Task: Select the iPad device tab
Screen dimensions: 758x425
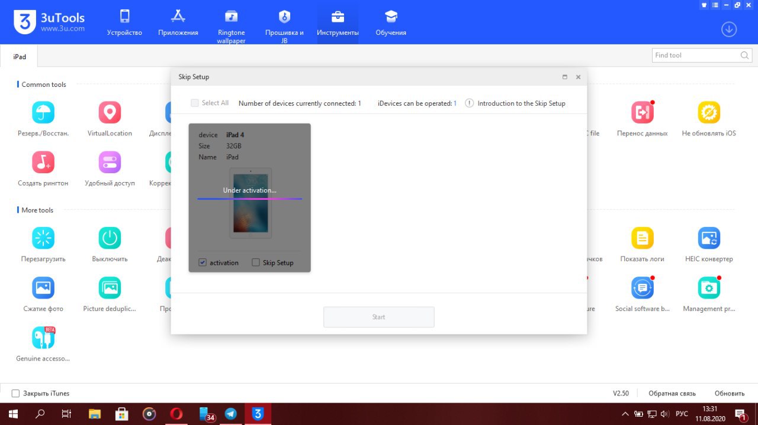Action: pos(20,57)
